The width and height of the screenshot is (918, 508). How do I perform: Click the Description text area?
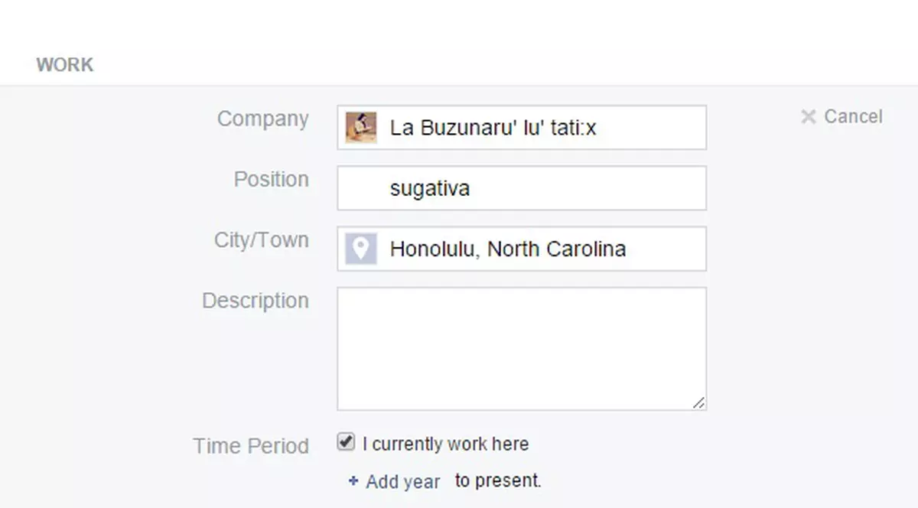pos(522,348)
